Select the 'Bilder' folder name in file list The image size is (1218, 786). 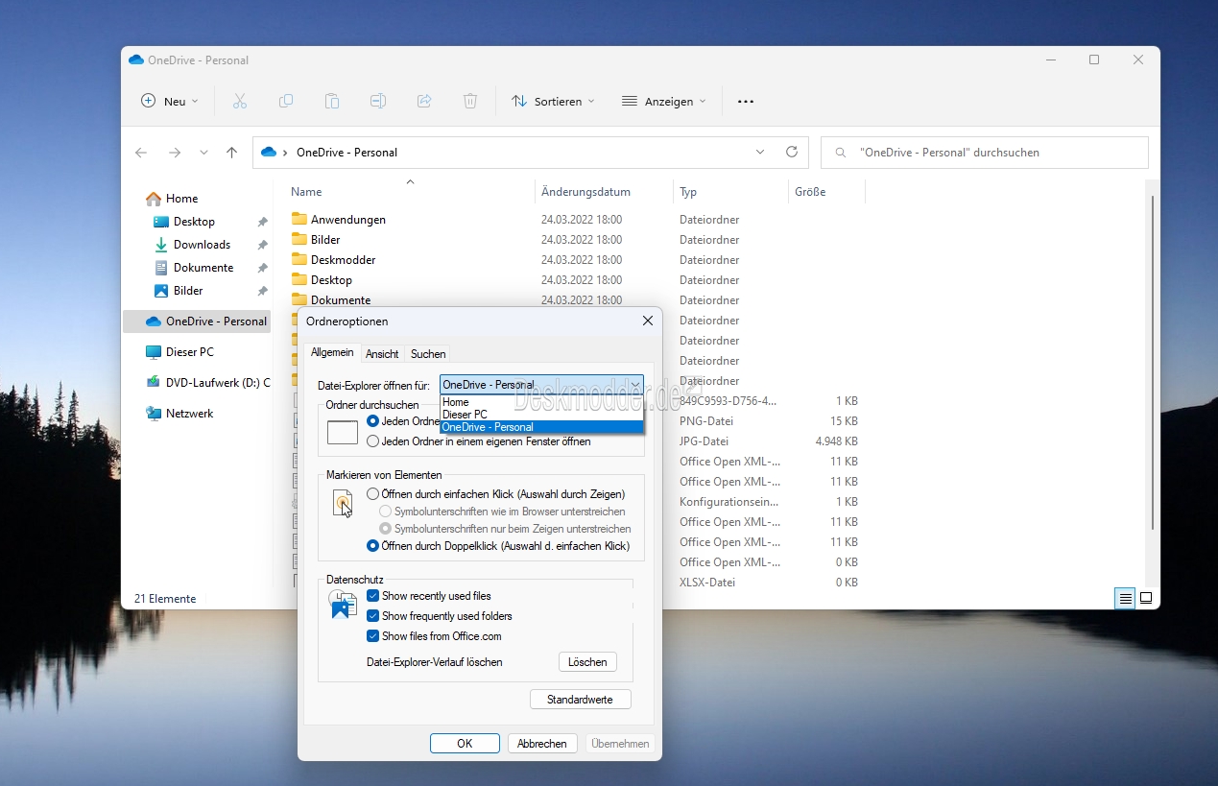coord(325,240)
